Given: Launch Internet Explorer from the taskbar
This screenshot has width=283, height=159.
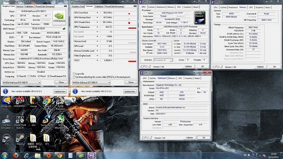Looking at the screenshot, I should coord(27,155).
